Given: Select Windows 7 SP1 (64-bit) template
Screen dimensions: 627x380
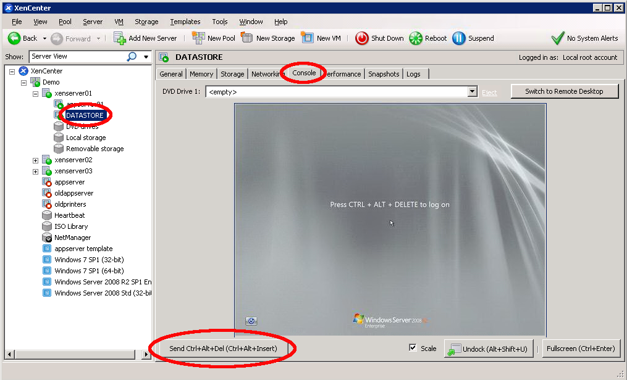Looking at the screenshot, I should pos(89,271).
